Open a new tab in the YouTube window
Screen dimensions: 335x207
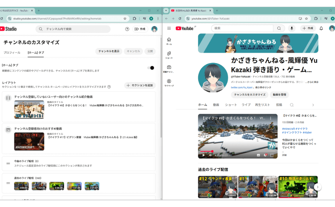tap(217, 11)
